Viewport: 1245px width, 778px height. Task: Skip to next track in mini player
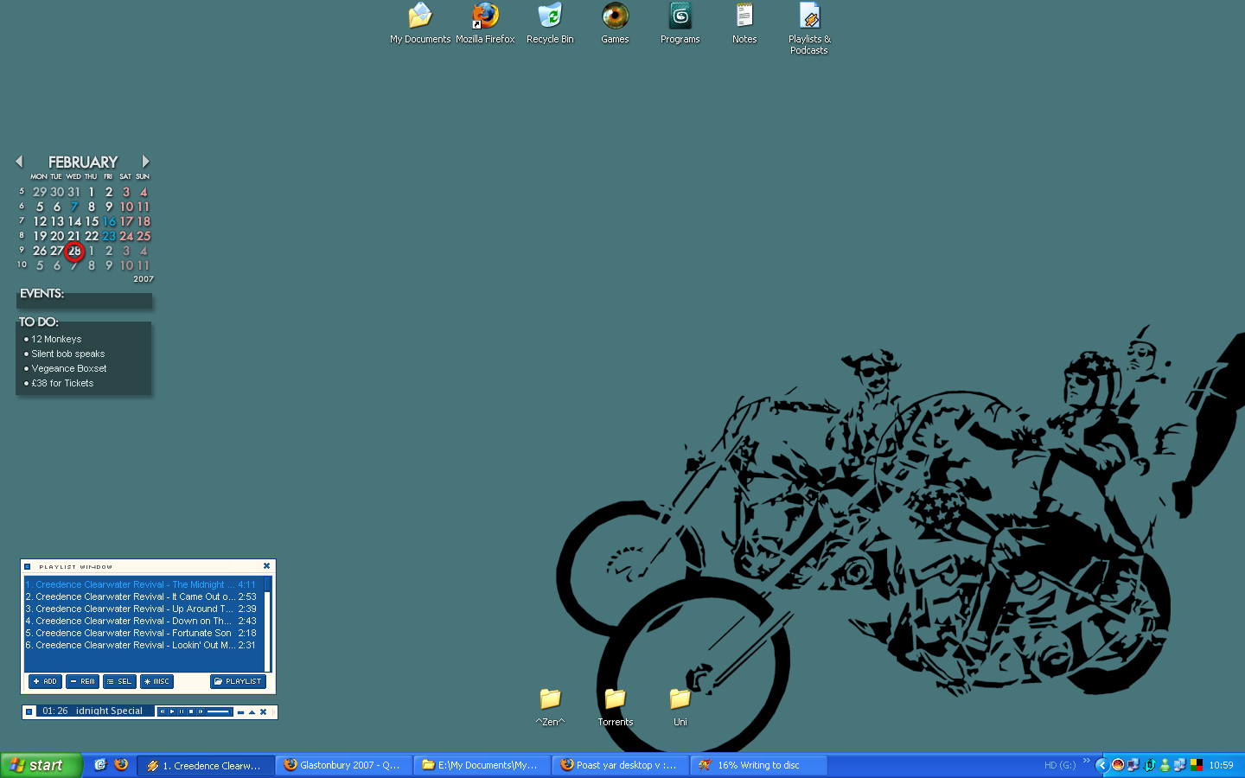pos(201,711)
